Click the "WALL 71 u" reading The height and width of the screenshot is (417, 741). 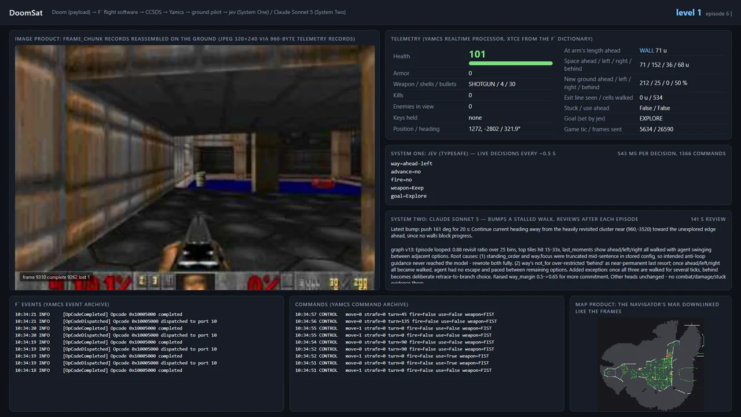click(x=653, y=50)
